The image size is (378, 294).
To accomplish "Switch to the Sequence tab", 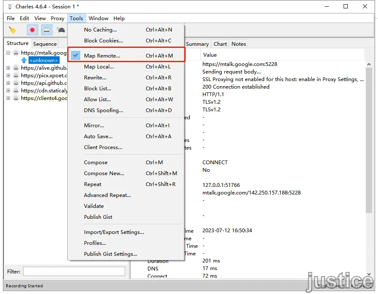I will coord(45,44).
